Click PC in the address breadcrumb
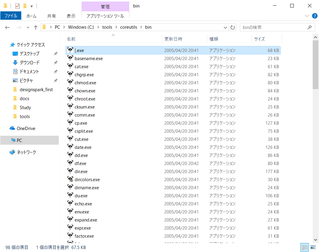 tap(57, 27)
